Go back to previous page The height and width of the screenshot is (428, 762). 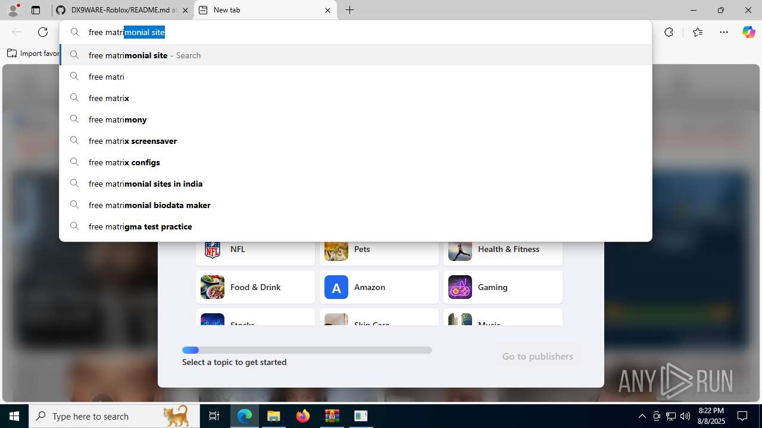tap(17, 32)
